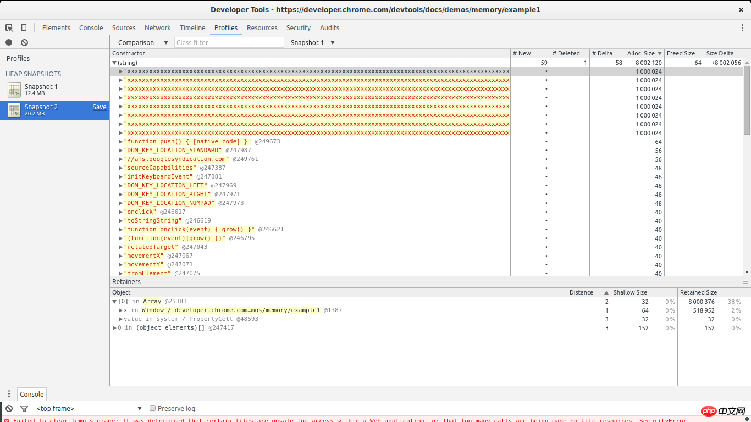Open the console filter funnel icon
Viewport: 751px width, 422px height.
(24, 408)
